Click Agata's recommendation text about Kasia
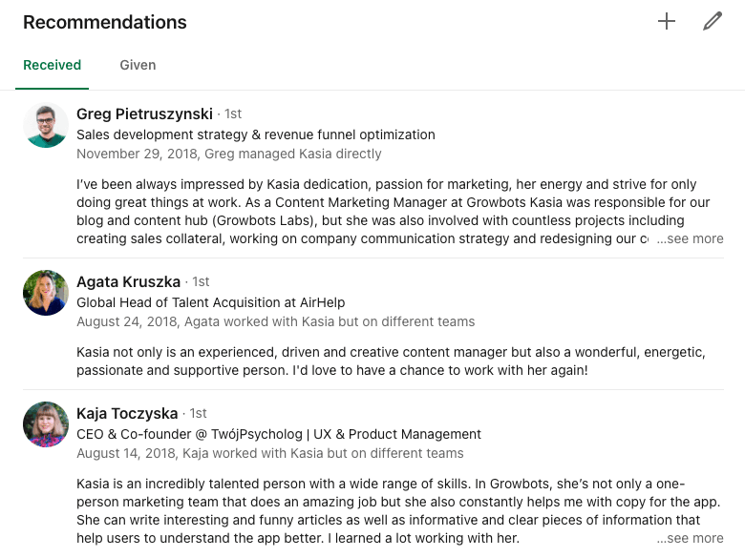745x557 pixels. [390, 361]
